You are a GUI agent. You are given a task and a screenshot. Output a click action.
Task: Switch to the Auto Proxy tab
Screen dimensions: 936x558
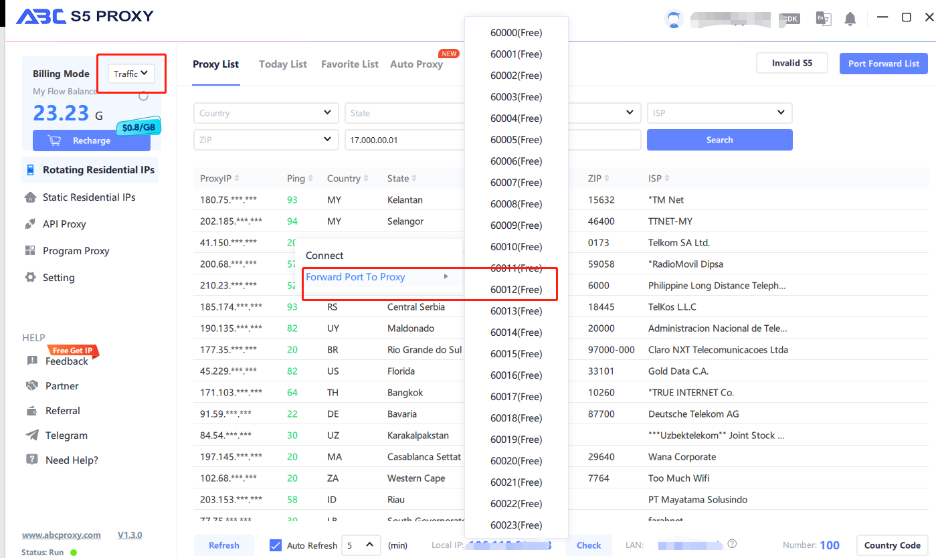point(416,64)
